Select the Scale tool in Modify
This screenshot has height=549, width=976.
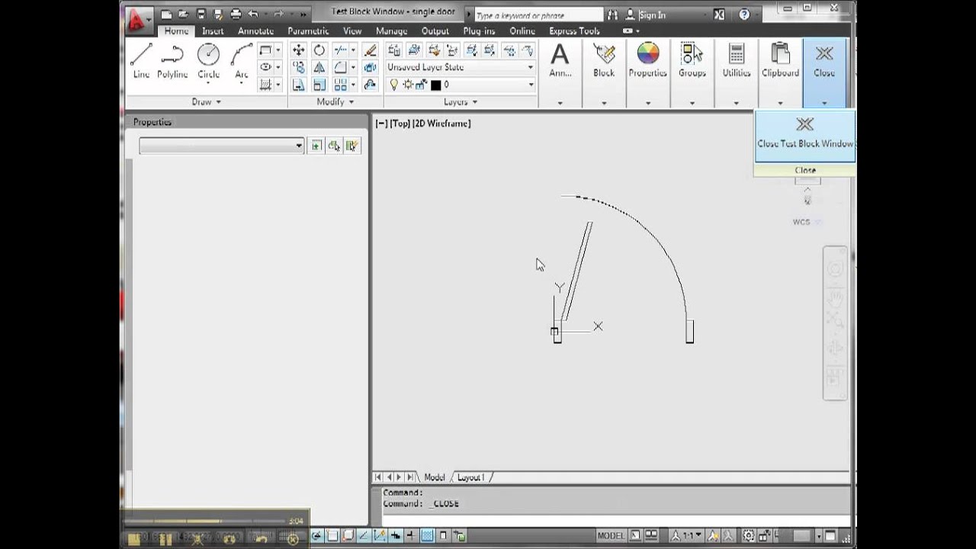tap(319, 85)
